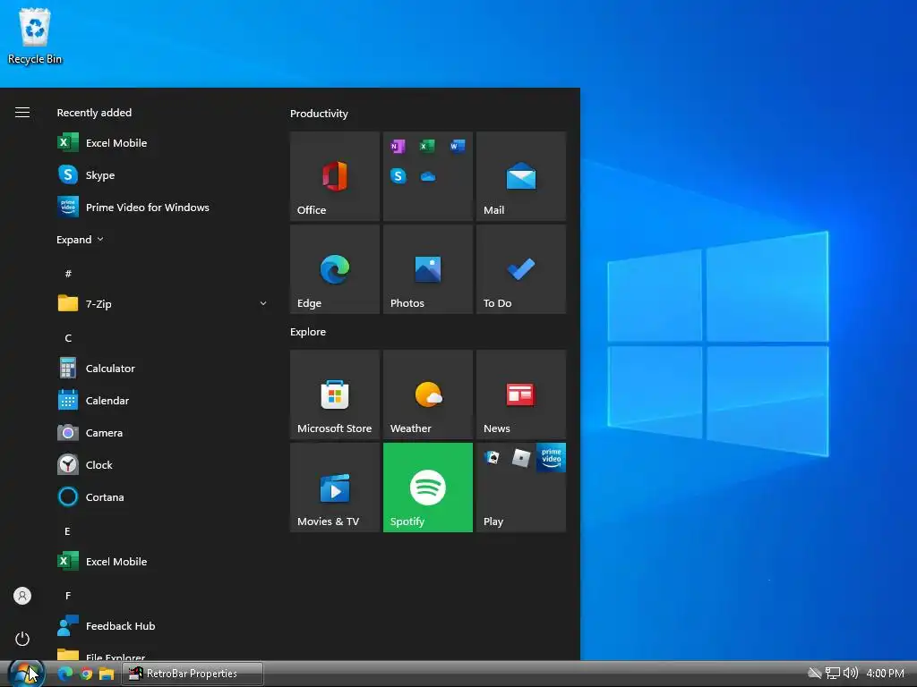Open Chrome from the taskbar

(x=86, y=674)
